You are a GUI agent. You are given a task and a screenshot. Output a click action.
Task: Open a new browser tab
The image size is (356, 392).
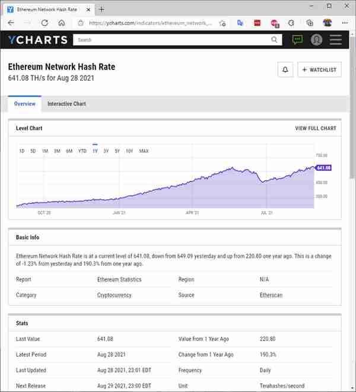101,9
